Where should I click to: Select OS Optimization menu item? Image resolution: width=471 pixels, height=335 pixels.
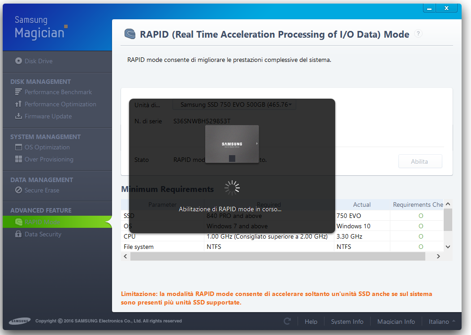click(x=47, y=148)
